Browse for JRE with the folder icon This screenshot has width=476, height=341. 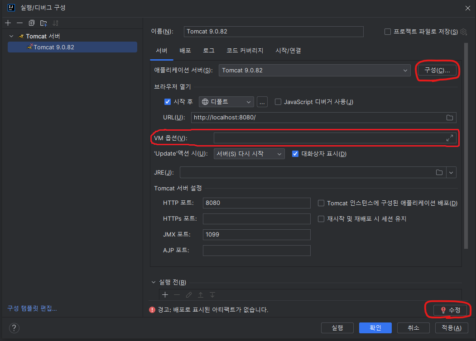[x=439, y=172]
